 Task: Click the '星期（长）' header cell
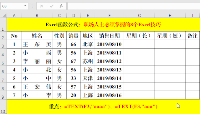pos(139,36)
